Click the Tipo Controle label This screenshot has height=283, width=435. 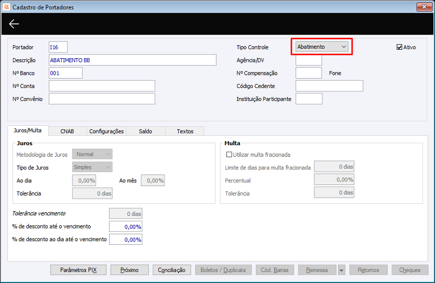(x=253, y=47)
